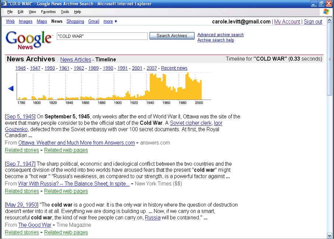Open Google Maps link
The image size is (334, 239).
42,21
